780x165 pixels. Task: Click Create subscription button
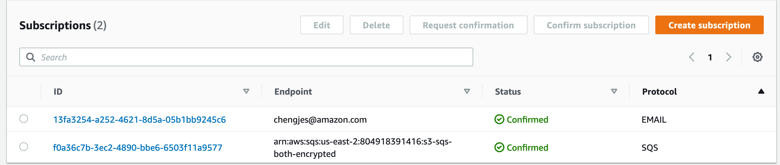tap(709, 25)
